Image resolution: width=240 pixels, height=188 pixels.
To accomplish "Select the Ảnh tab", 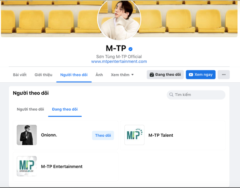I will [99, 75].
